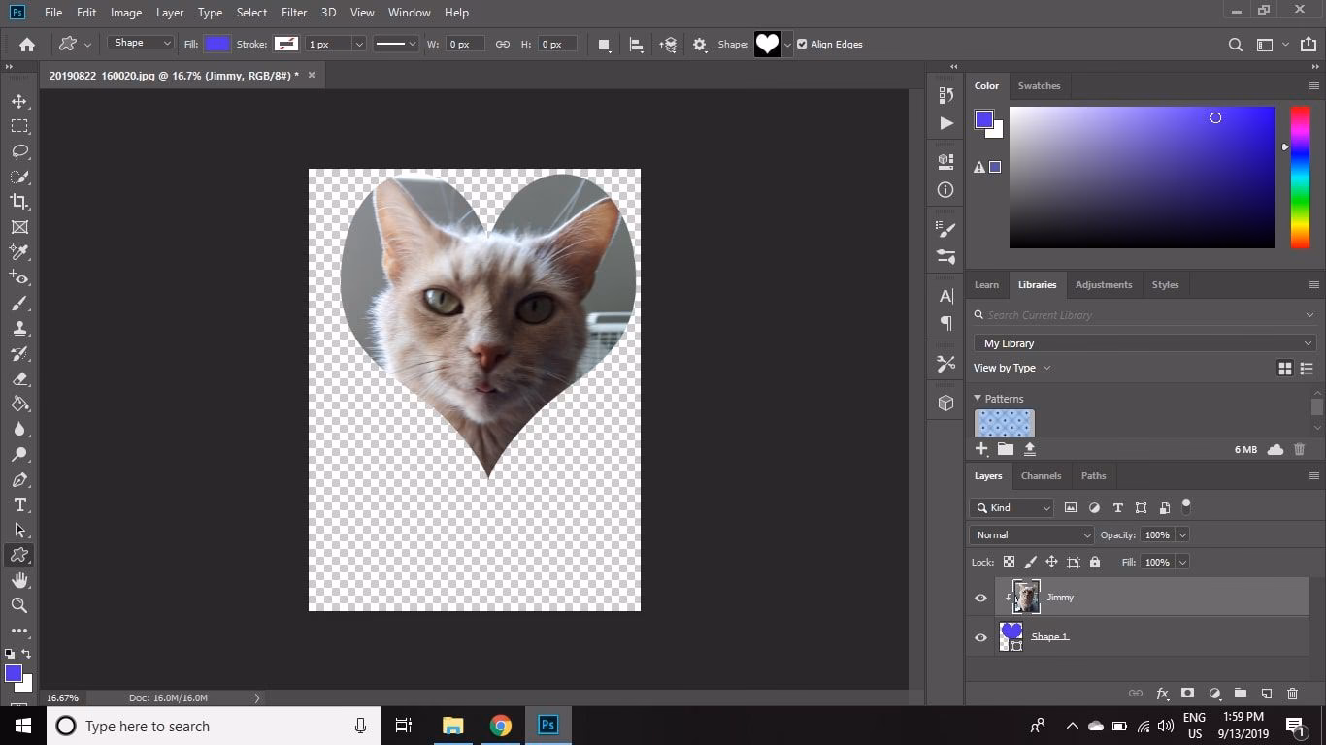1326x745 pixels.
Task: Toggle the Align Edges checkbox
Action: (802, 44)
